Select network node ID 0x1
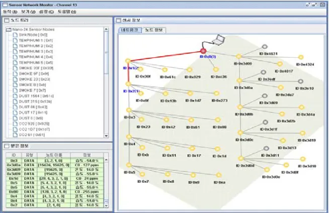Viewport: 329px width, 213px height. pos(128,61)
